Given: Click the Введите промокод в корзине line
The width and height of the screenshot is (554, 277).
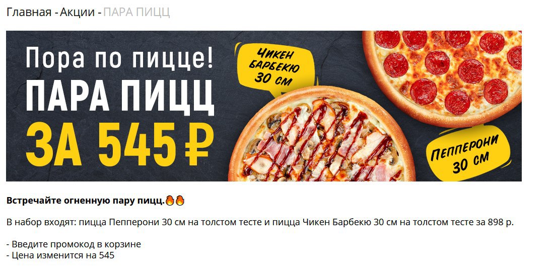Looking at the screenshot, I should 74,244.
